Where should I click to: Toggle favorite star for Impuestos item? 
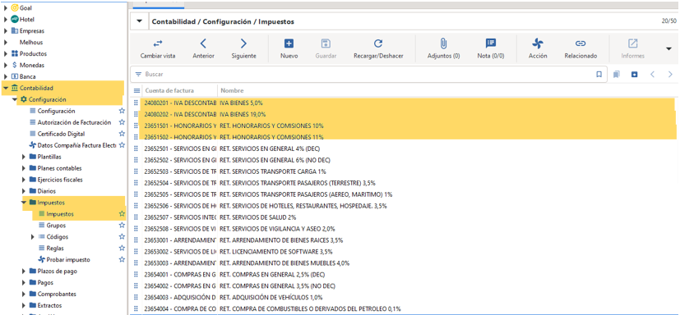[122, 214]
